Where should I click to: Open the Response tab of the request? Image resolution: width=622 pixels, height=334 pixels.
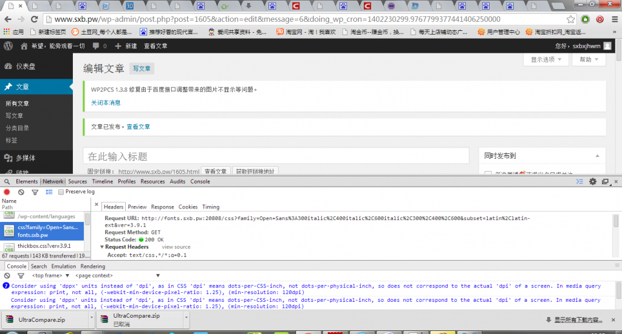162,207
